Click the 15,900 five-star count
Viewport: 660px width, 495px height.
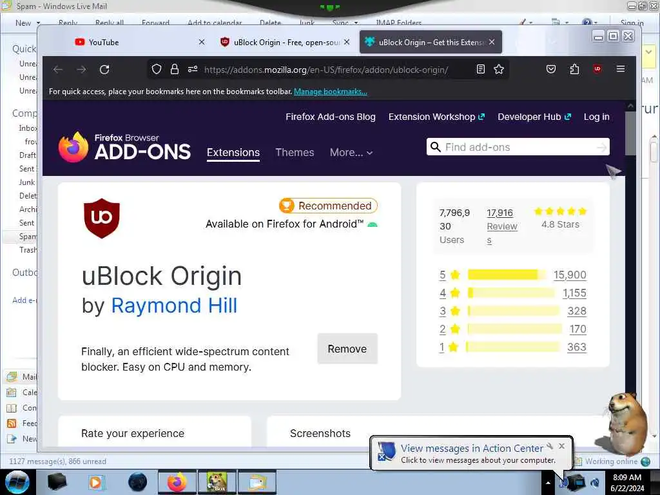(570, 275)
